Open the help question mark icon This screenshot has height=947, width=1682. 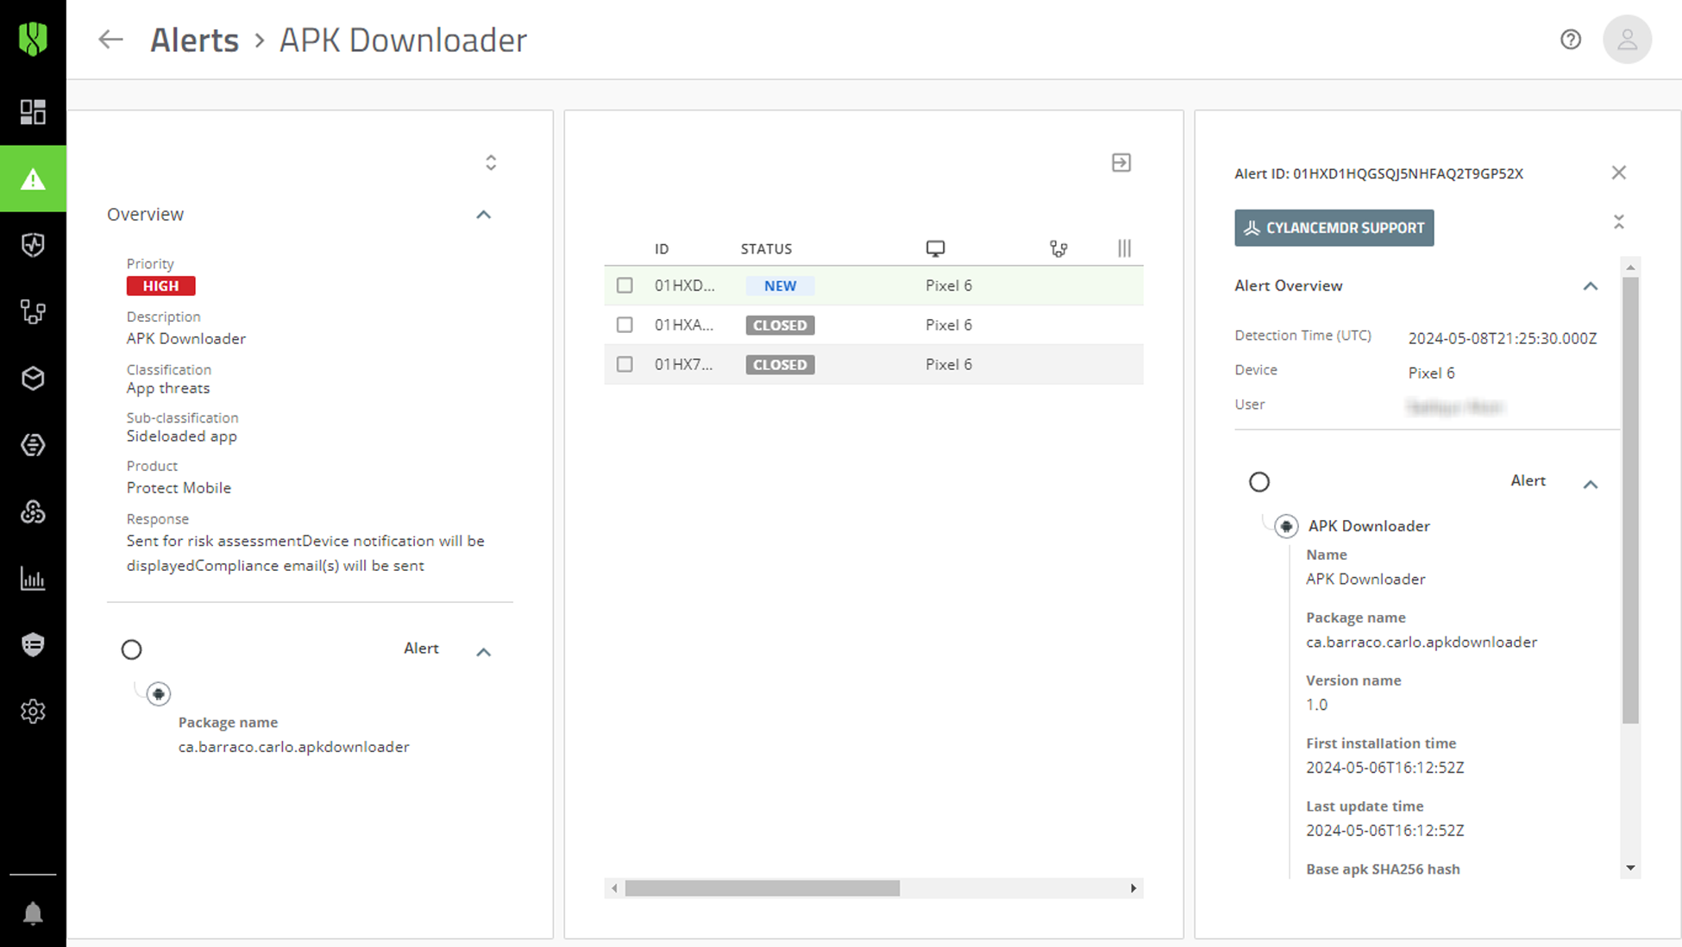[1571, 40]
